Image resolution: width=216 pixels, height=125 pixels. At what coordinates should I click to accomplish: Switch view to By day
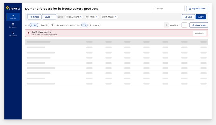click(34, 25)
